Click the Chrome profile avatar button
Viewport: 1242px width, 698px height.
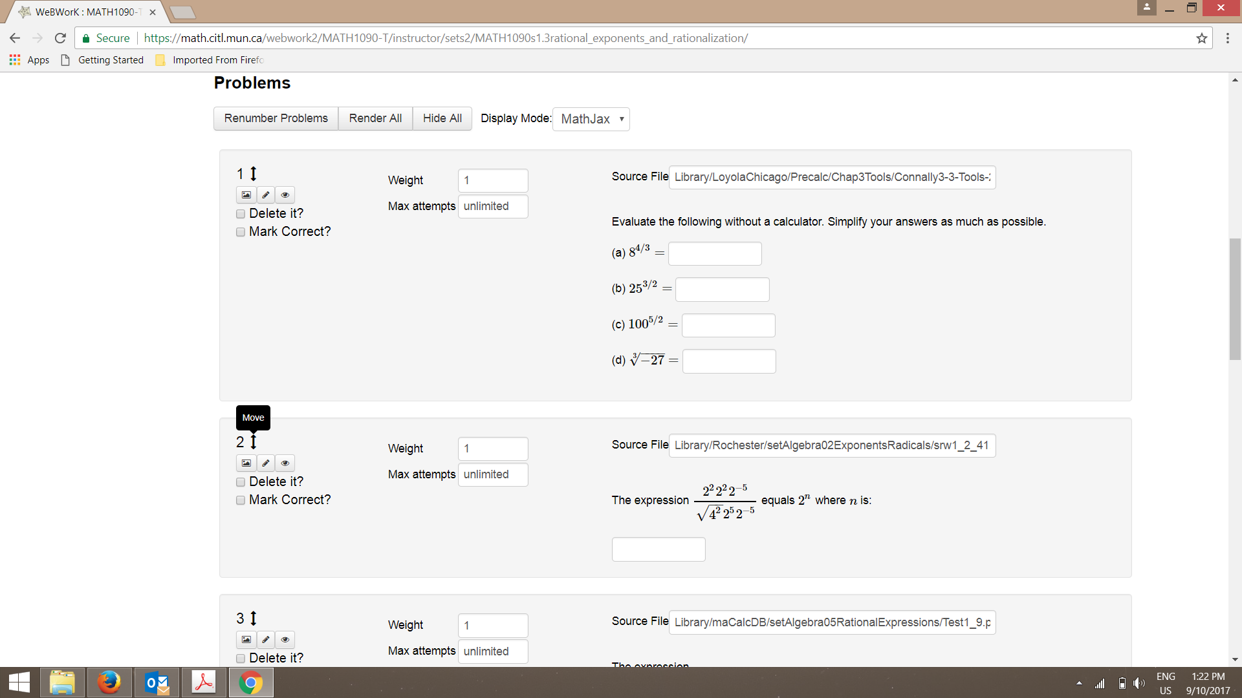[x=1146, y=7]
